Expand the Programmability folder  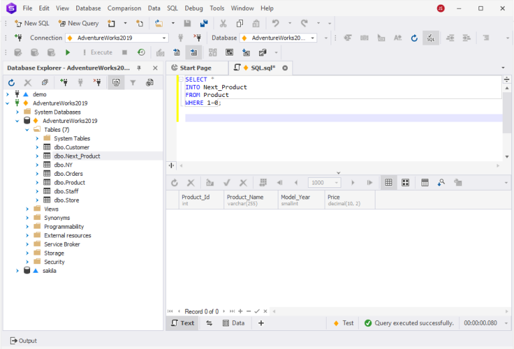[27, 227]
